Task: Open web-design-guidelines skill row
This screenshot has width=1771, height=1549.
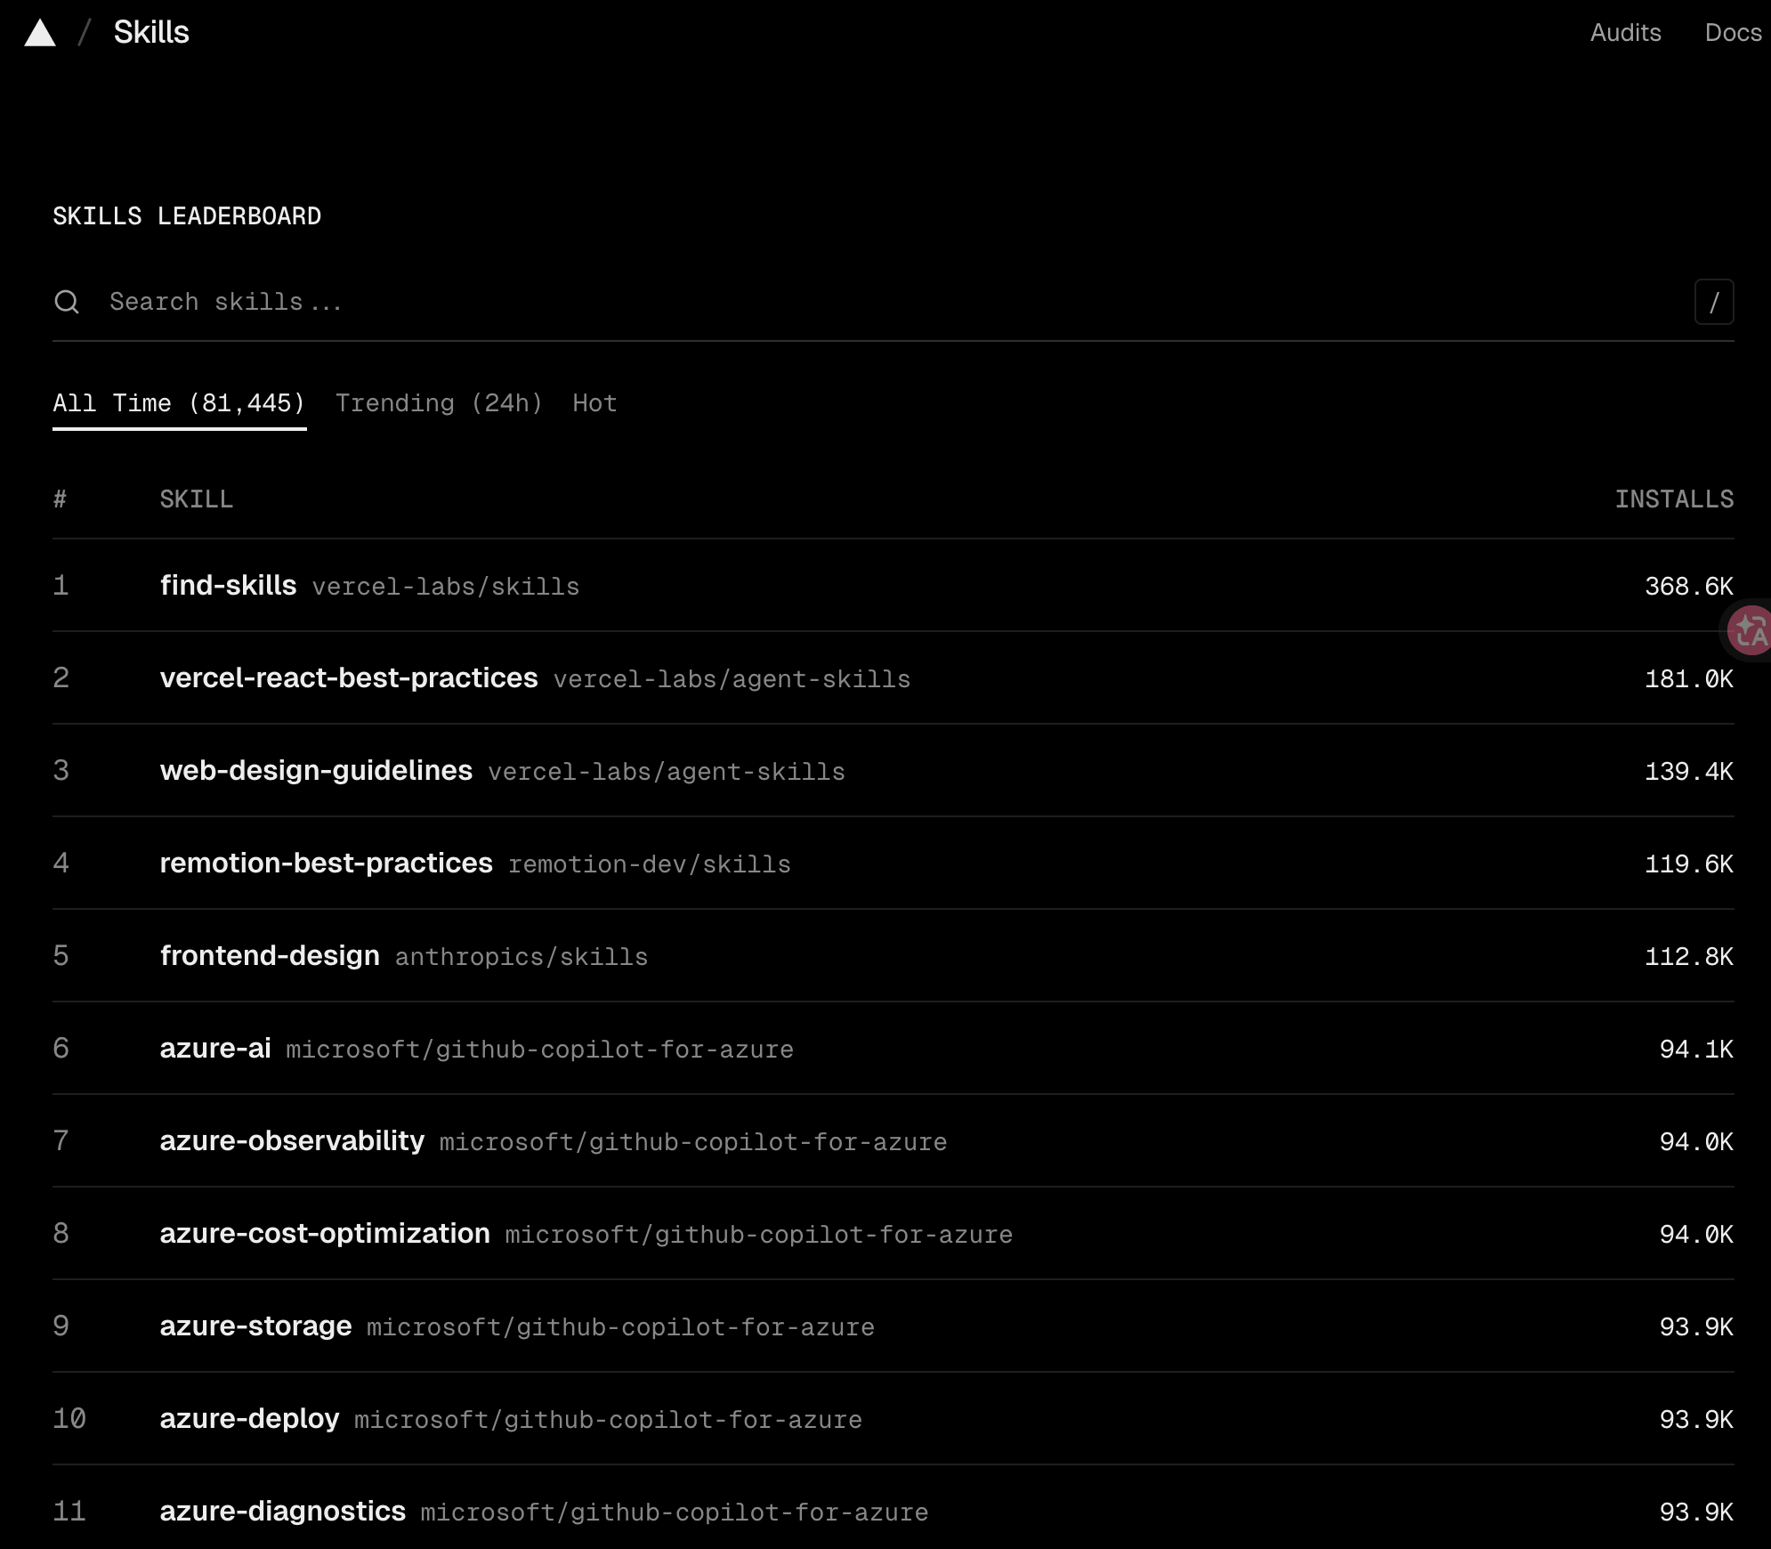Action: [316, 771]
